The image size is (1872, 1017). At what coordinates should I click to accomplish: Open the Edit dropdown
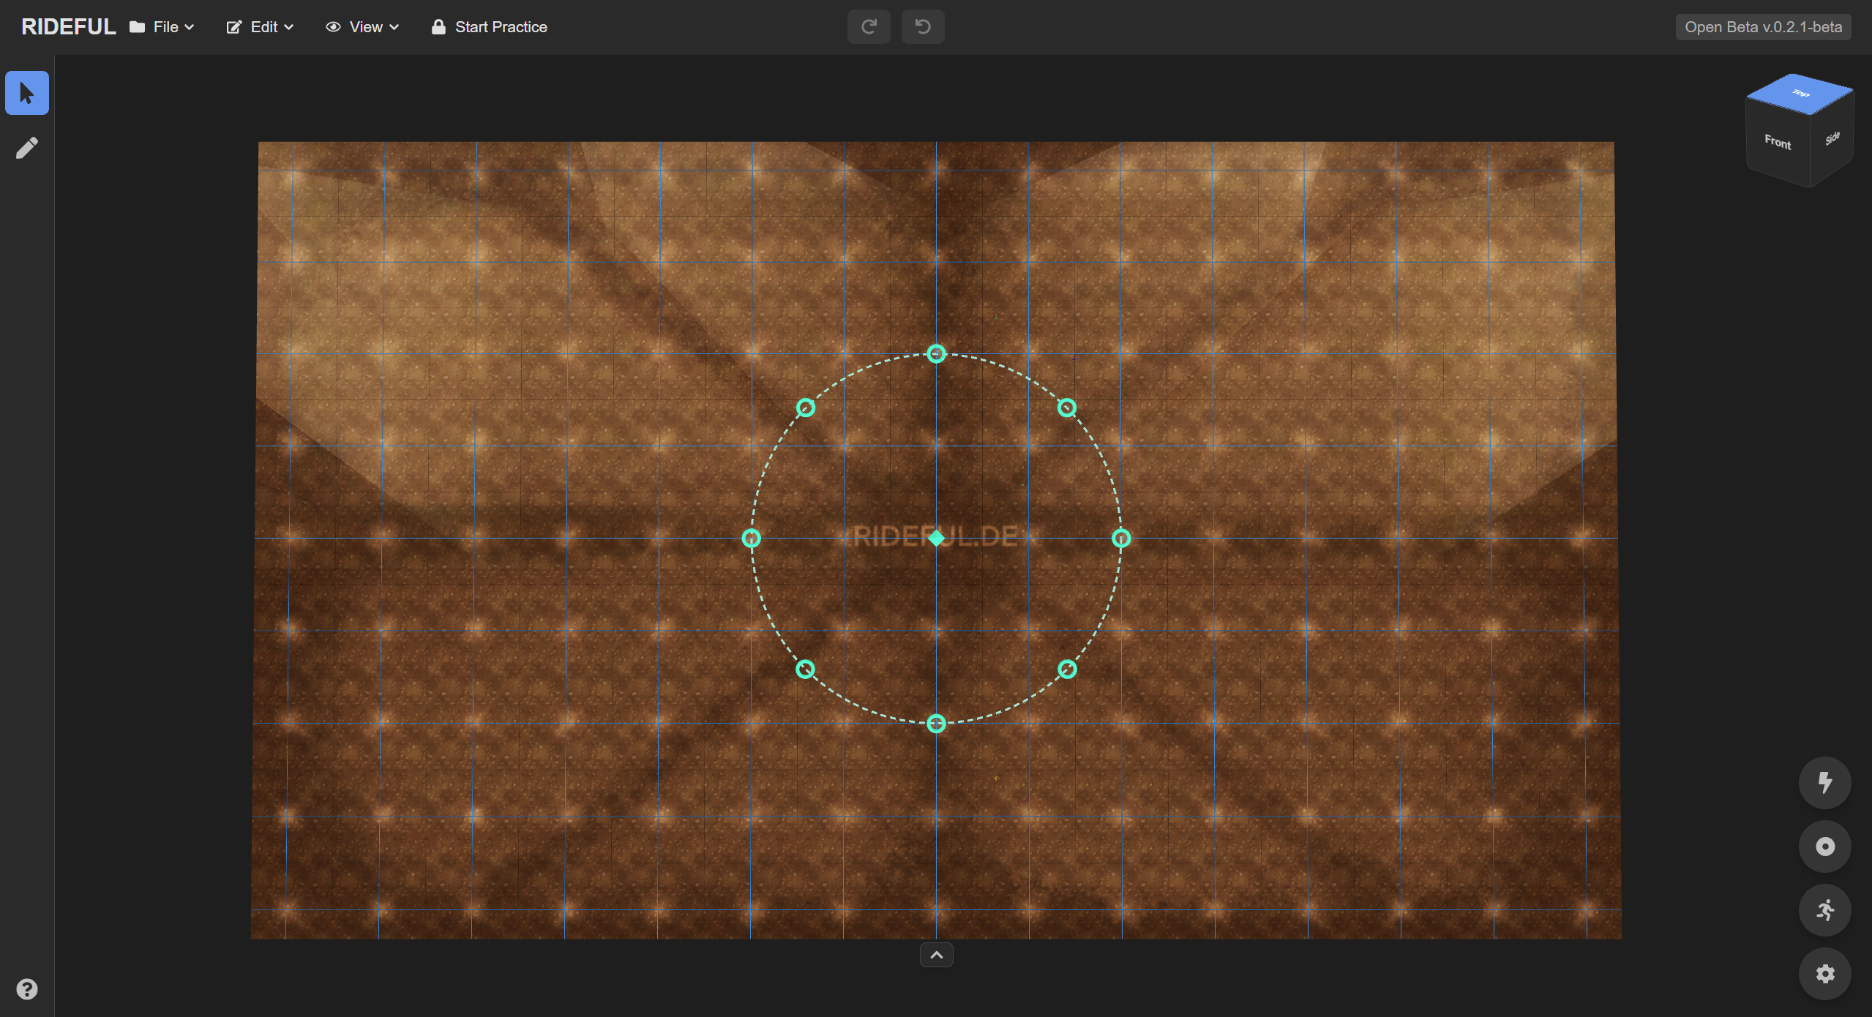260,26
